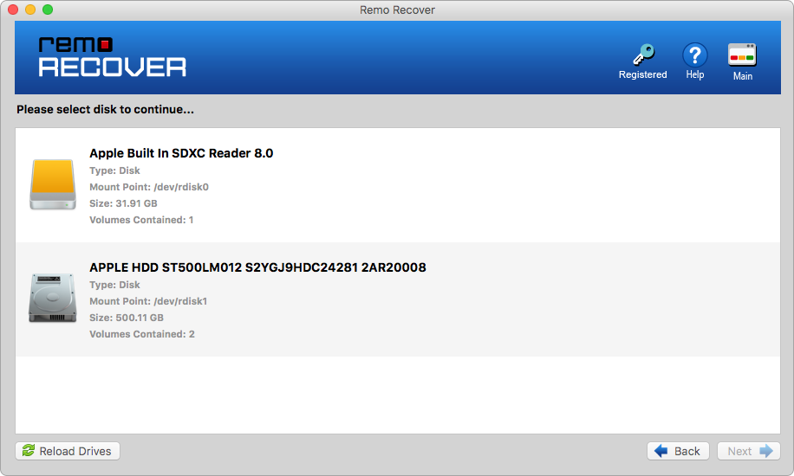This screenshot has width=794, height=476.
Task: Click the Help label
Action: [x=695, y=74]
